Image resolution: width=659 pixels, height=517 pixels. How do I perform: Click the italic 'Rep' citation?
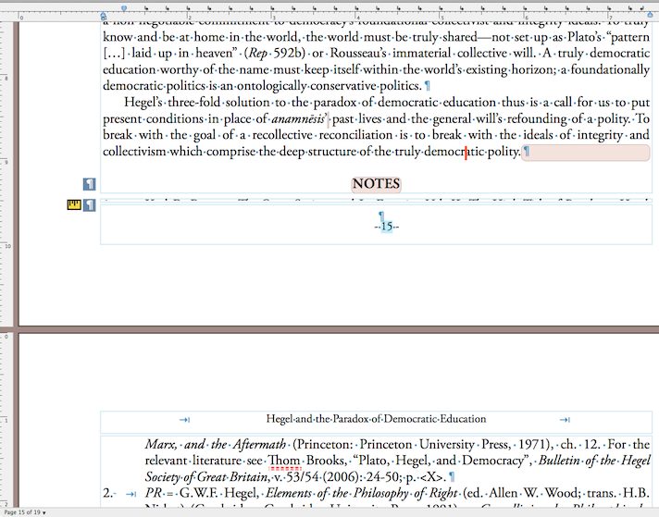pyautogui.click(x=259, y=54)
